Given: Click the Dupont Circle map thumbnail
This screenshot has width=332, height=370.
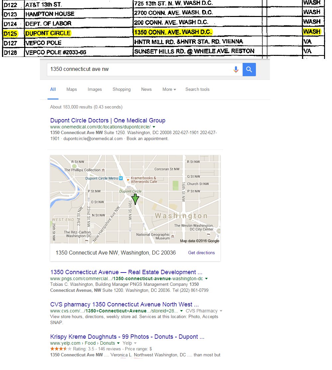Looking at the screenshot, I should tap(135, 199).
